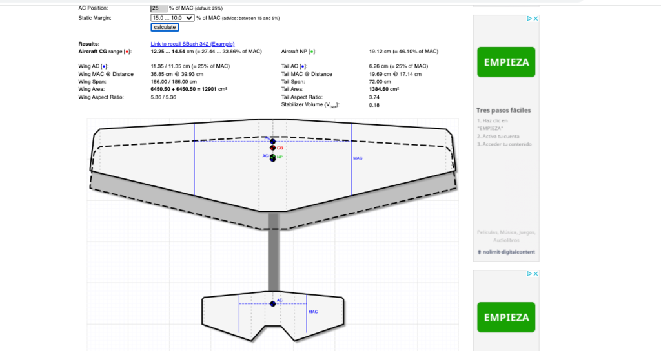The width and height of the screenshot is (661, 351).
Task: Close the top ad with its X icon
Action: 536,19
